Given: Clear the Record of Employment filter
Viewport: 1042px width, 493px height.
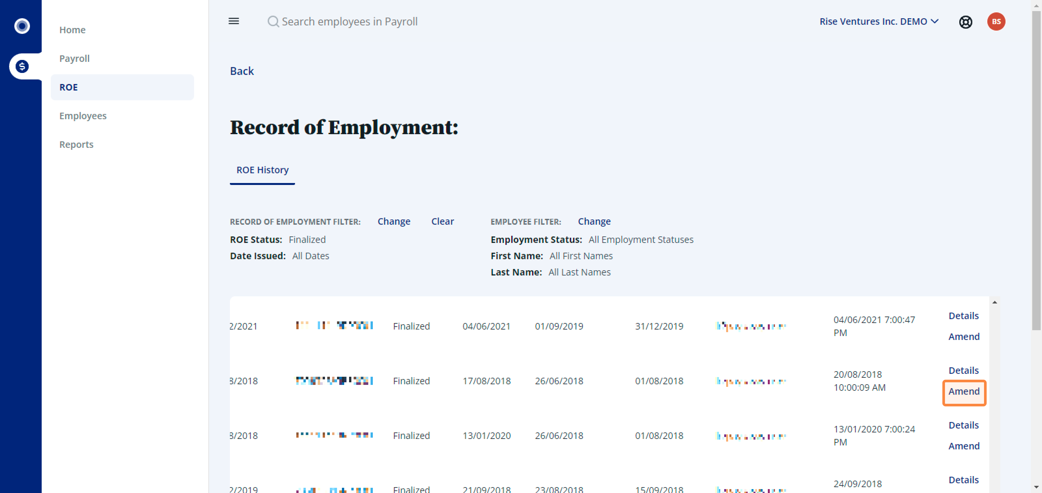Looking at the screenshot, I should (x=443, y=222).
